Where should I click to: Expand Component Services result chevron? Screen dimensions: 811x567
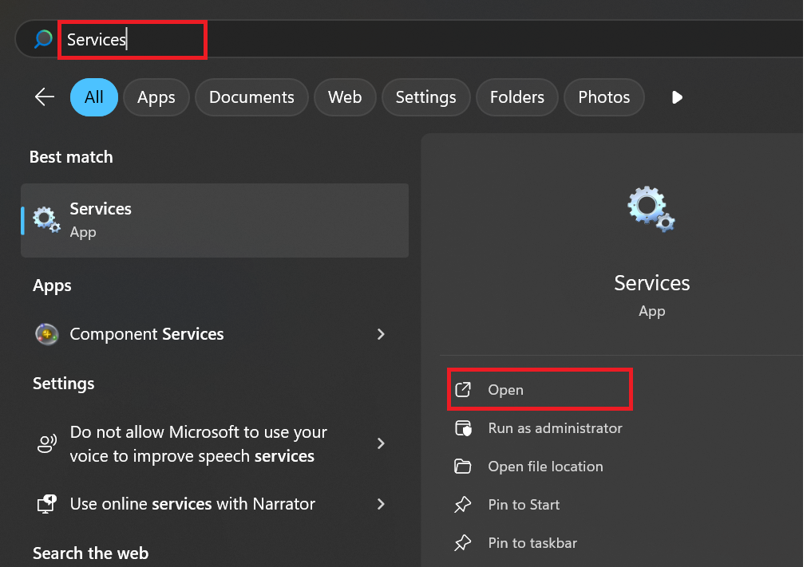pos(381,334)
